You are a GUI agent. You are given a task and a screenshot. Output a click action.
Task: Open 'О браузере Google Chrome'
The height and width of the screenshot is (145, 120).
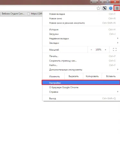81,87
